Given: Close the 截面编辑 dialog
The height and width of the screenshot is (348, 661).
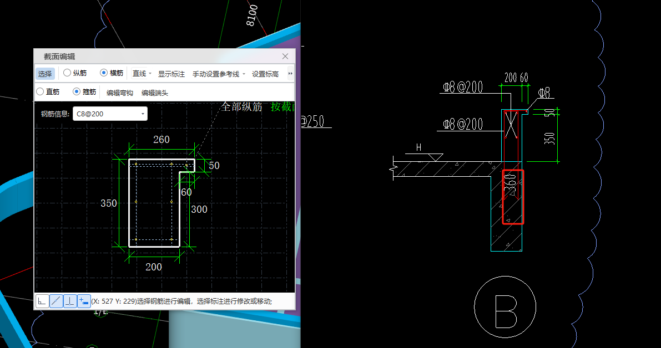Looking at the screenshot, I should point(285,57).
